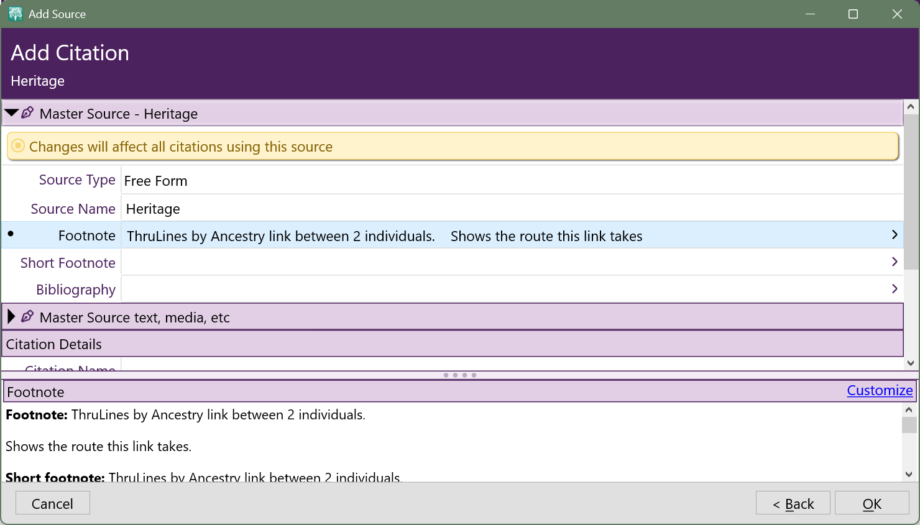Click the bold "Footnote:" preview line

185,414
